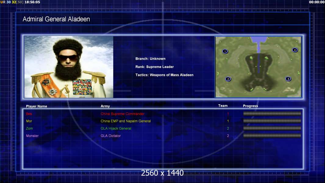Click Tactics: Weapons of Mass Aladeen
The width and height of the screenshot is (325, 183).
pos(164,75)
